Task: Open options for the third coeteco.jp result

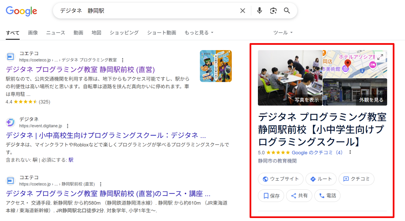Action: 100,184
